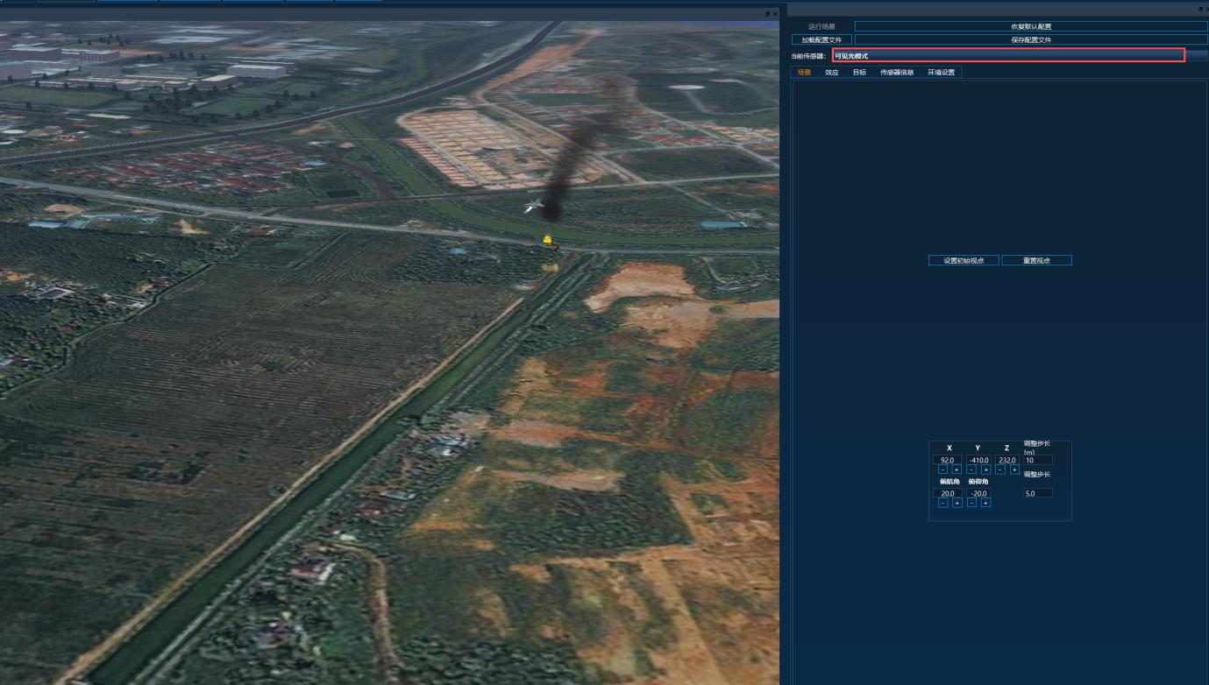The image size is (1209, 685).
Task: Click the float icon of the 3D viewport
Action: point(768,14)
